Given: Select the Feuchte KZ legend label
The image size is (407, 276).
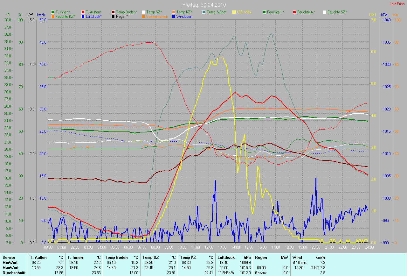Looking at the screenshot, I should point(65,16).
